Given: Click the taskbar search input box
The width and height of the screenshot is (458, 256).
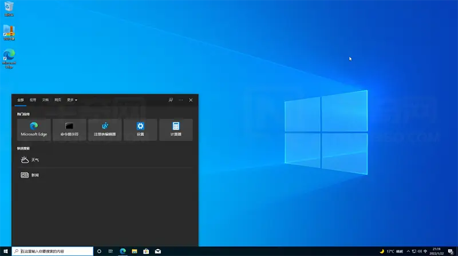Looking at the screenshot, I should (x=53, y=251).
